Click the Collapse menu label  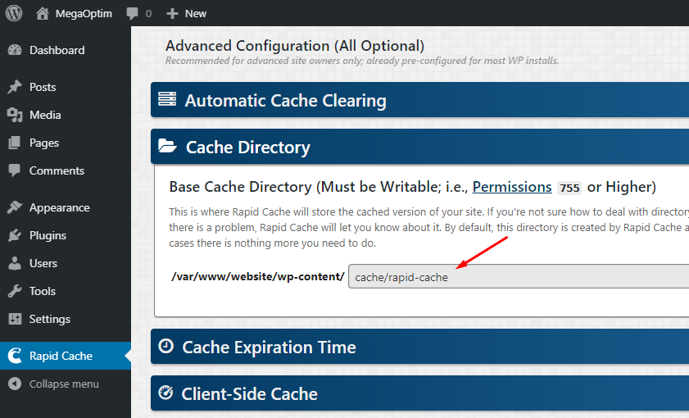[x=64, y=384]
